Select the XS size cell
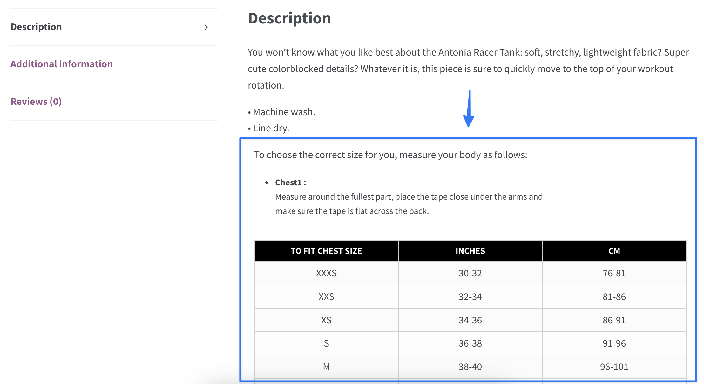Viewport: 704px width, 384px height. click(x=326, y=320)
